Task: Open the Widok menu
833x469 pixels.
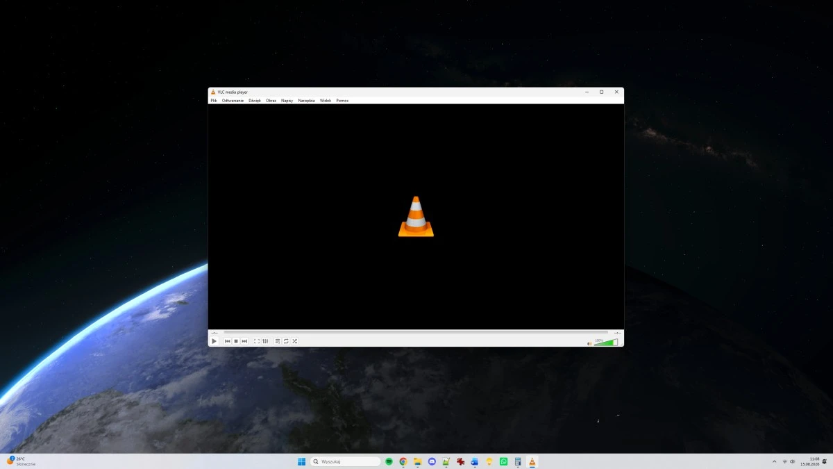Action: pos(326,101)
